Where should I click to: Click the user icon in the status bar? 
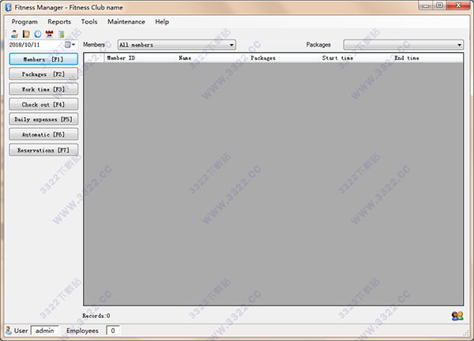pos(9,331)
